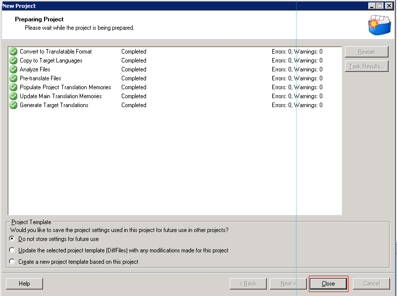Image resolution: width=397 pixels, height=296 pixels.
Task: Select the Generate Target Translations task row
Action: pos(53,105)
